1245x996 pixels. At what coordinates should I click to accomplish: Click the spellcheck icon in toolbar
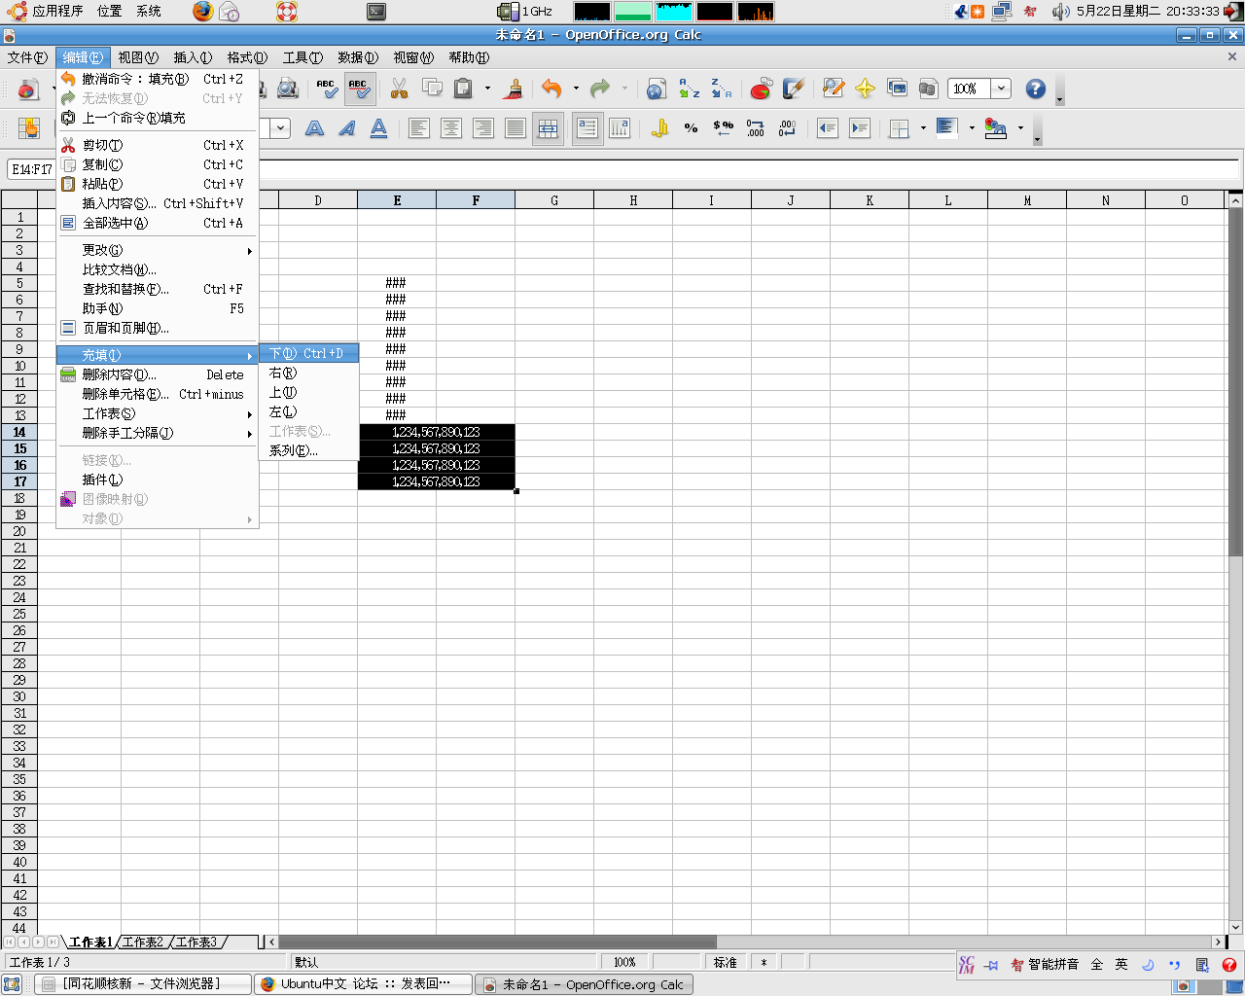[x=328, y=89]
